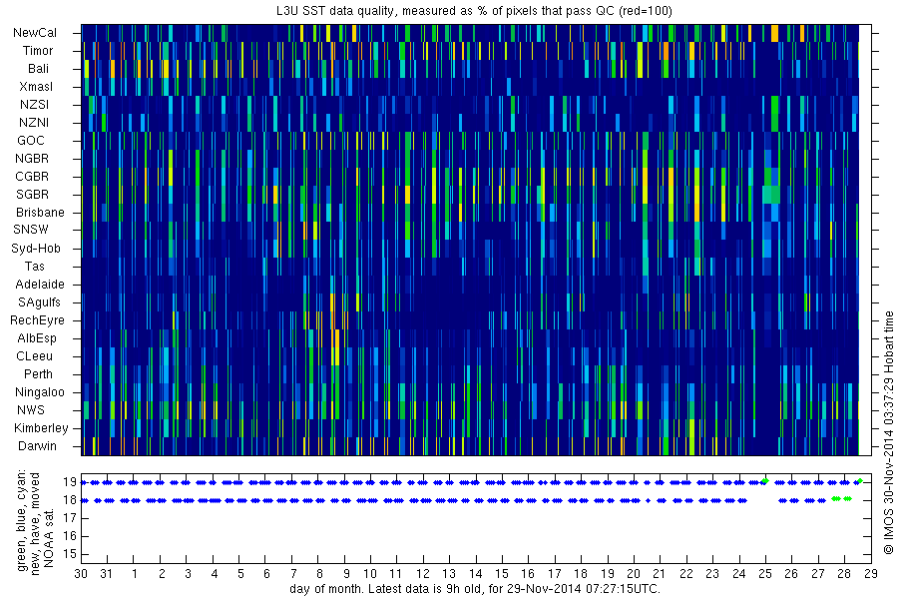
Task: Click the green marker at end of row 19
Action: pos(860,481)
